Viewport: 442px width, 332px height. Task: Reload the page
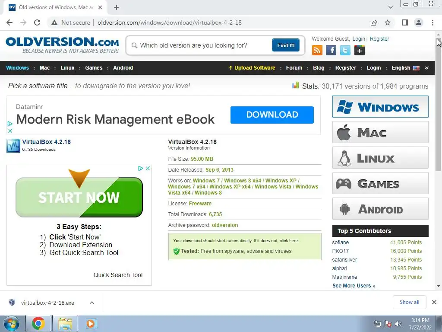(37, 22)
